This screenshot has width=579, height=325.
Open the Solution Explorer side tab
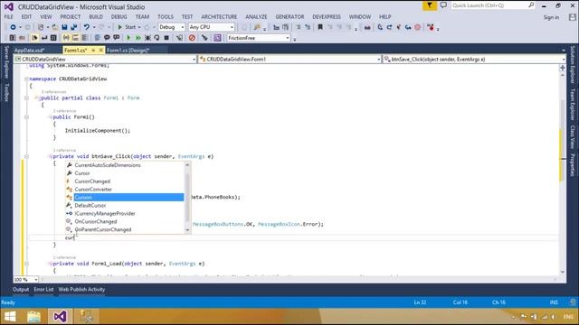tap(573, 64)
